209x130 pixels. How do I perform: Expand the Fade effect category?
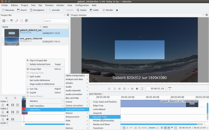[77, 121]
